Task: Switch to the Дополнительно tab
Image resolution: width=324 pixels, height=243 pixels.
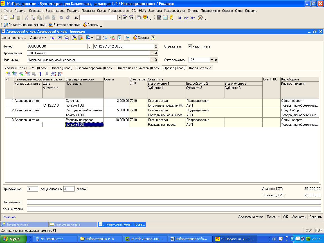Action: point(200,68)
